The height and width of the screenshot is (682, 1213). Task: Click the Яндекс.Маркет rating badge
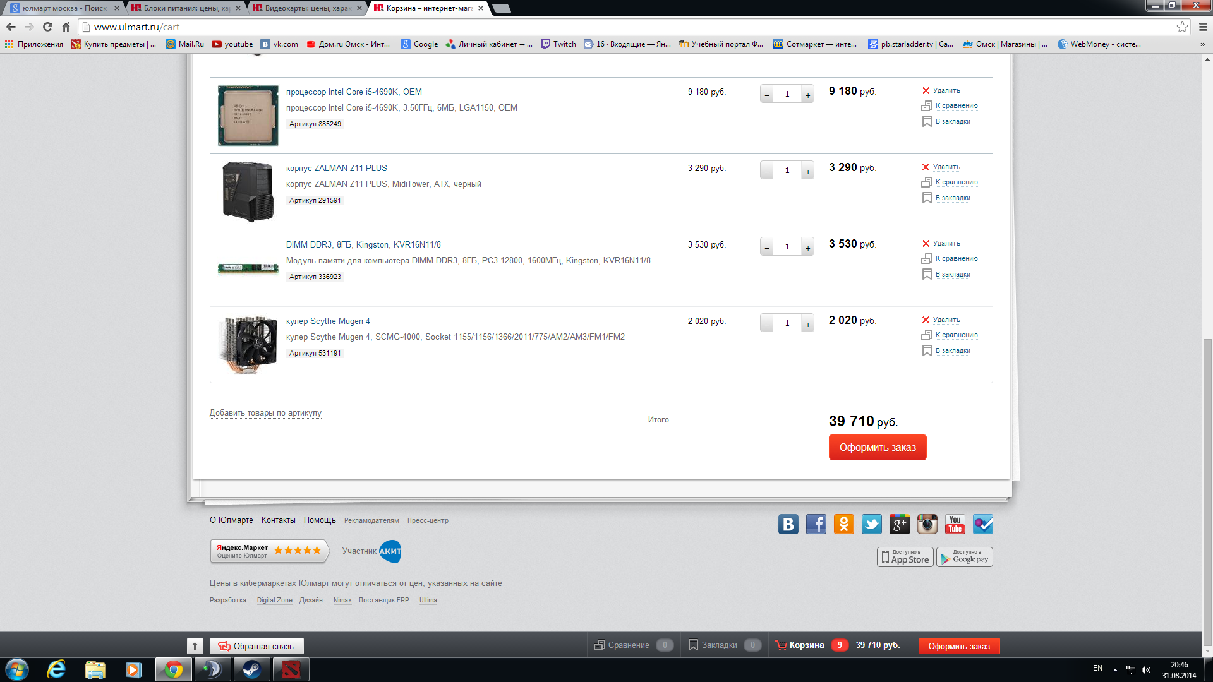click(270, 551)
